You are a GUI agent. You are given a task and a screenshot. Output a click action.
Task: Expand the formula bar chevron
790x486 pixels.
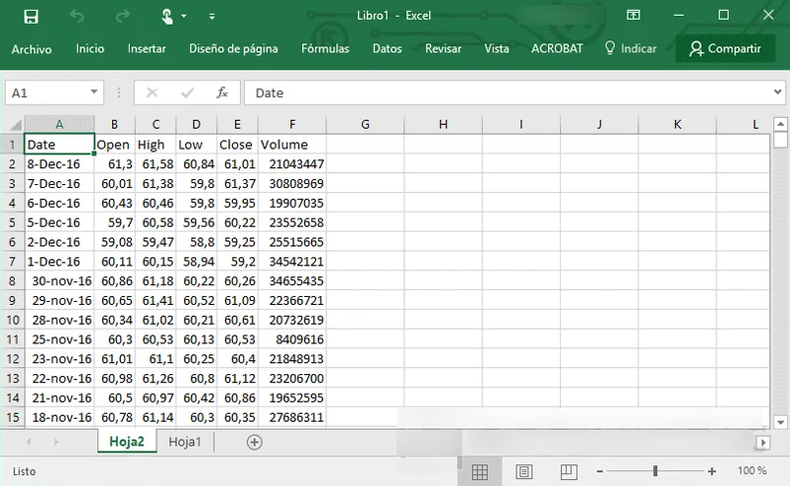click(777, 92)
